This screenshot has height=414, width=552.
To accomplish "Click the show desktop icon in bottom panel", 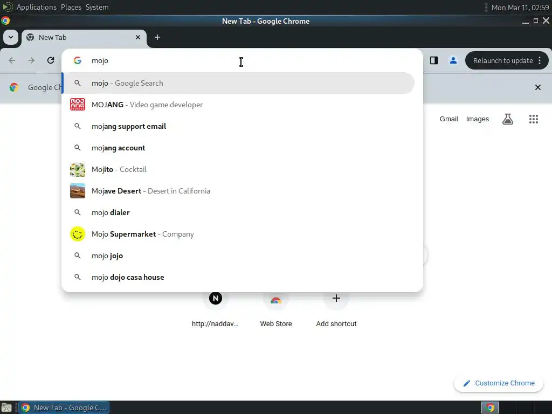I will tap(6, 408).
